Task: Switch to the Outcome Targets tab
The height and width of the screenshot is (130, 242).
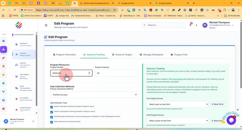Action: (122, 55)
